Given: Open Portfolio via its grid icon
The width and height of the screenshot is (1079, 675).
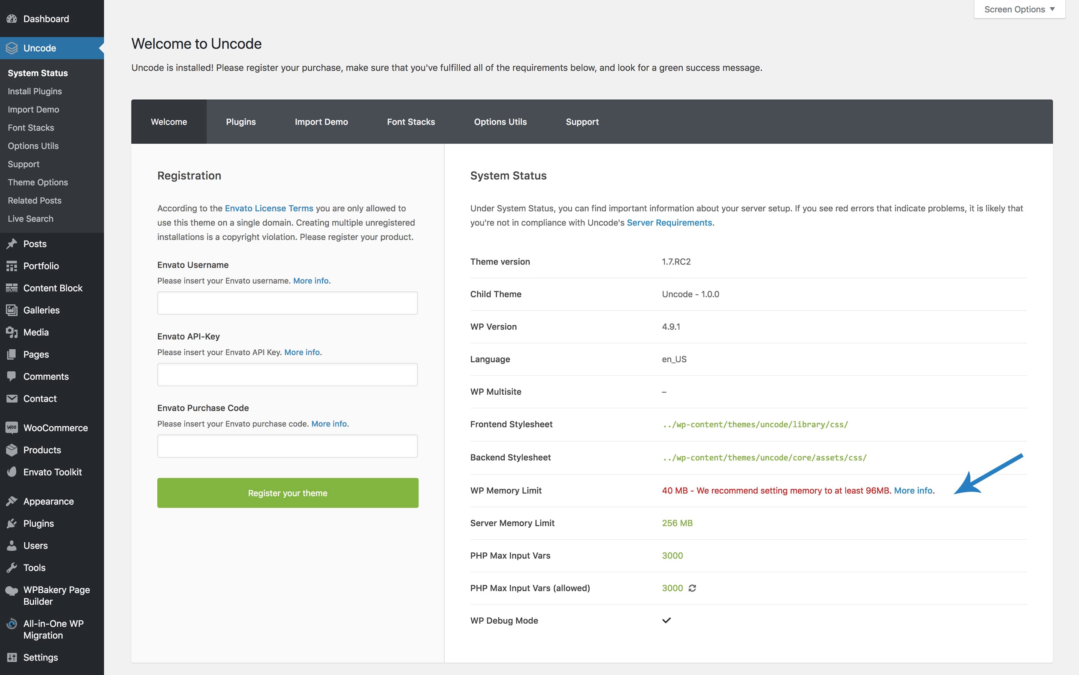Looking at the screenshot, I should (x=12, y=266).
